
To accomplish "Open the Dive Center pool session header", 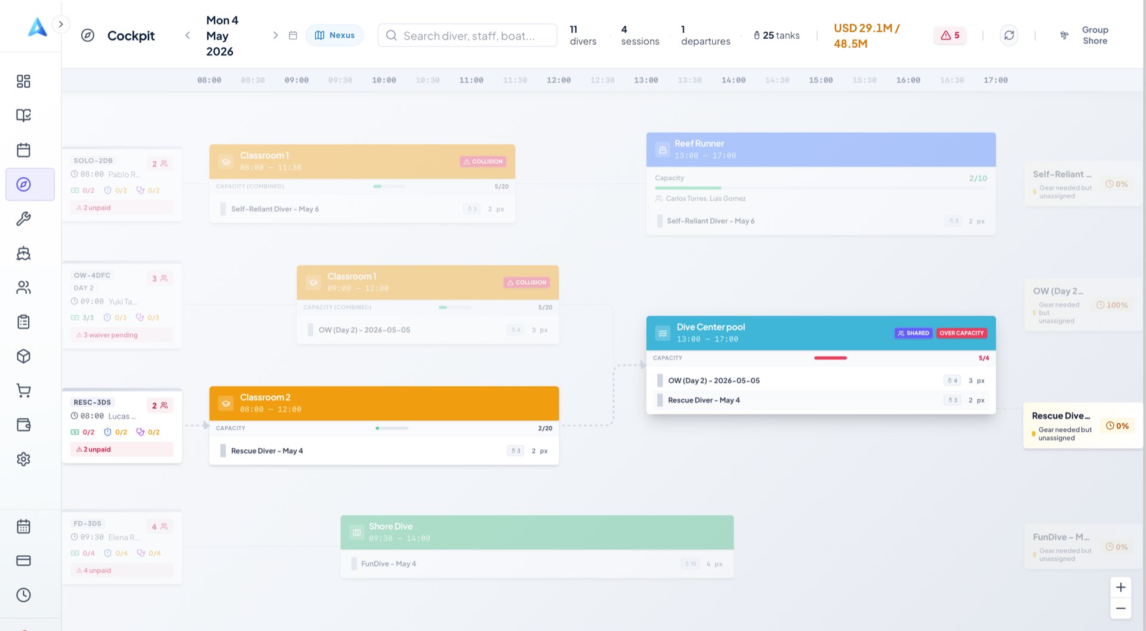I will [821, 333].
